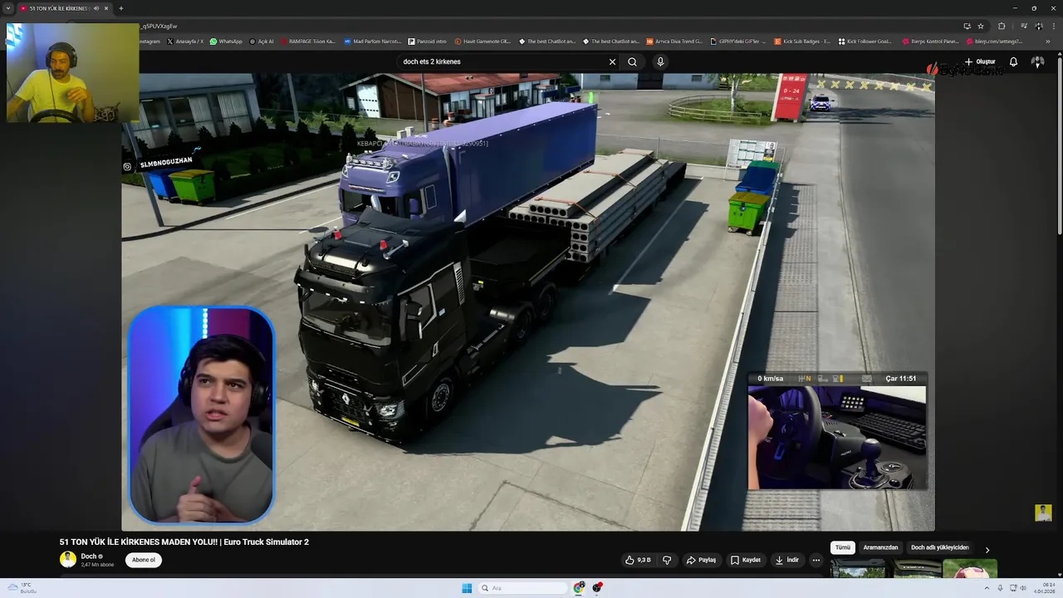Viewport: 1063px width, 598px height.
Task: Open the Kick Sub Badges bookmark
Action: (802, 41)
